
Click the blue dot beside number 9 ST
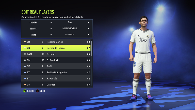[x=25, y=79]
